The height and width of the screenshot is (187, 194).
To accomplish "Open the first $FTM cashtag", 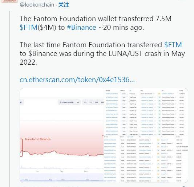I will pos(29,27).
